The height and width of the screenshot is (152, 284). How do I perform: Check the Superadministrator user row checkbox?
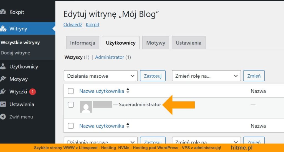click(x=71, y=104)
